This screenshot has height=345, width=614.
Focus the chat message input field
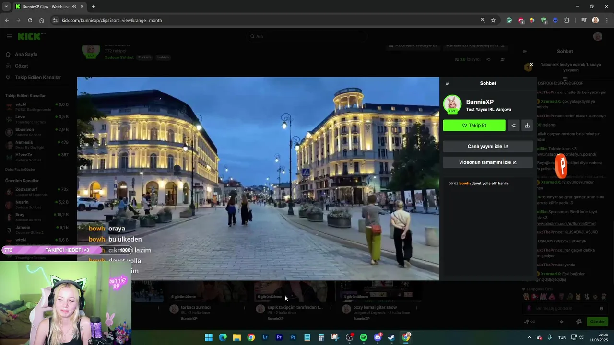tap(565, 308)
